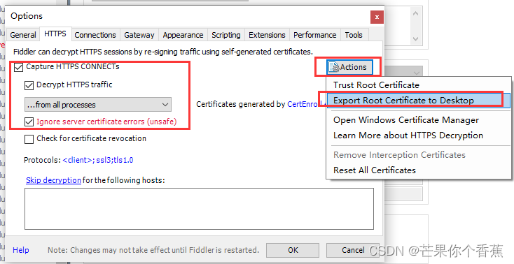Go to the Scripting tab
The height and width of the screenshot is (264, 514).
pyautogui.click(x=226, y=35)
